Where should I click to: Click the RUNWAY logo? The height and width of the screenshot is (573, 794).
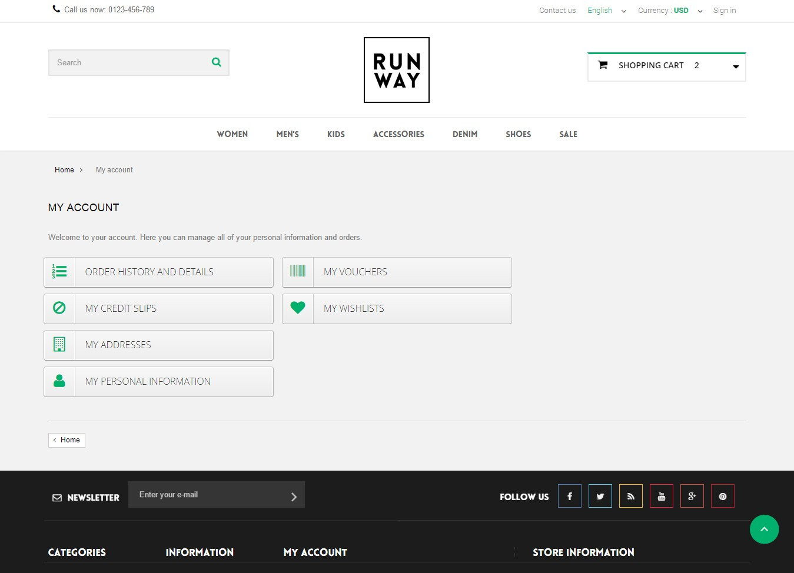point(396,70)
